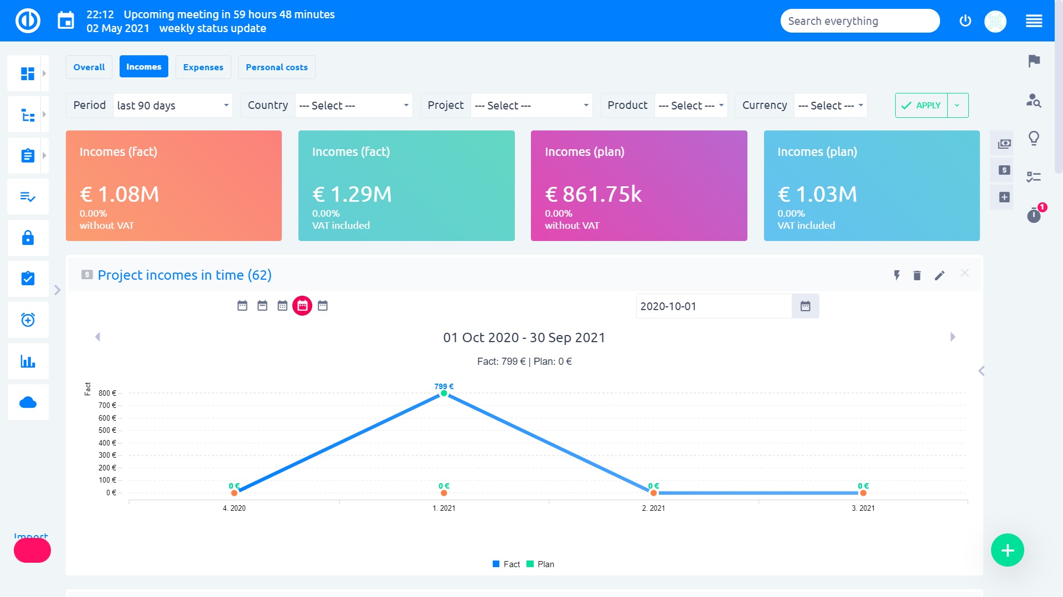Click the checked task list sidebar icon
This screenshot has width=1063, height=597.
click(28, 197)
